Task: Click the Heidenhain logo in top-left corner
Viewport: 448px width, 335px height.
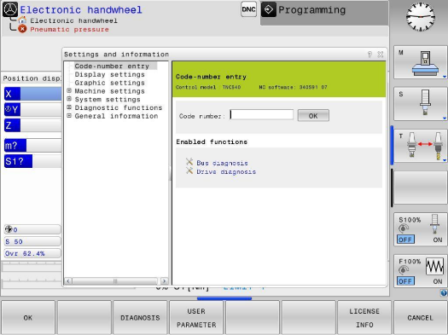Action: pyautogui.click(x=10, y=9)
